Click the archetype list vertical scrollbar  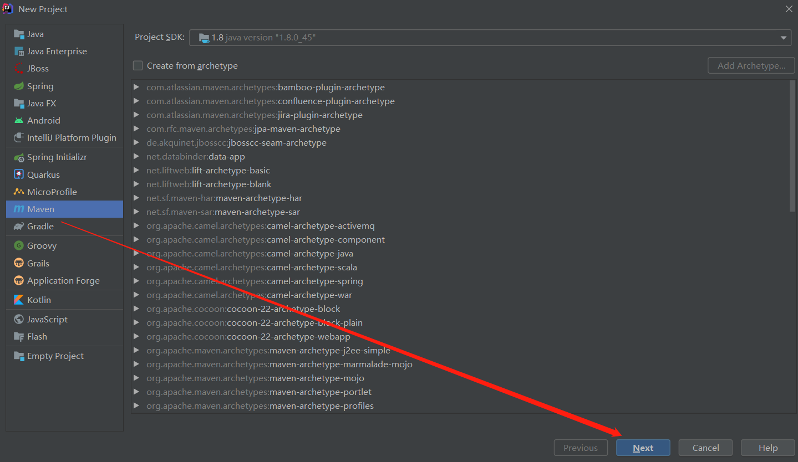click(x=792, y=146)
